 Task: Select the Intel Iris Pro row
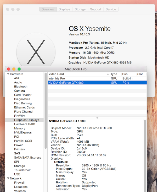coord(97,79)
